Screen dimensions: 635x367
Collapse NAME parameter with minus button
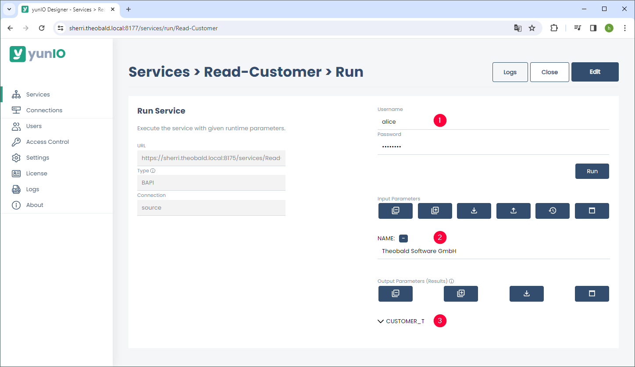point(403,239)
